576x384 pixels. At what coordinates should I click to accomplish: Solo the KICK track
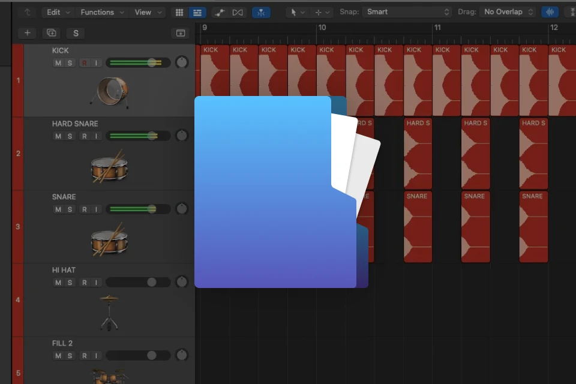pyautogui.click(x=70, y=63)
